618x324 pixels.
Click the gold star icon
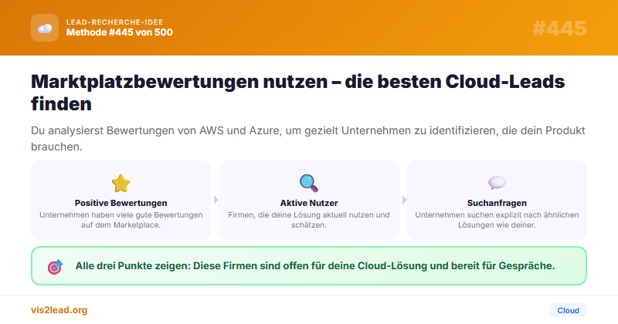pyautogui.click(x=121, y=183)
